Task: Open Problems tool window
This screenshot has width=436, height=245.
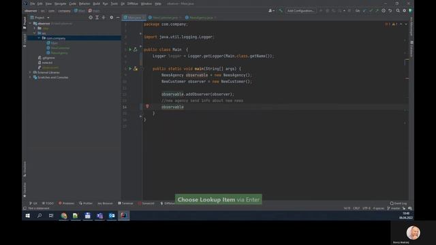Action: pyautogui.click(x=66, y=203)
